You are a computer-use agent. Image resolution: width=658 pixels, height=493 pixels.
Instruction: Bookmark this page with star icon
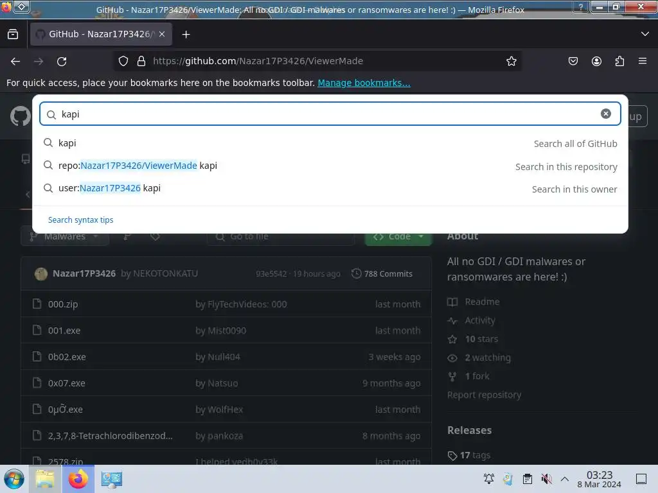pyautogui.click(x=511, y=61)
